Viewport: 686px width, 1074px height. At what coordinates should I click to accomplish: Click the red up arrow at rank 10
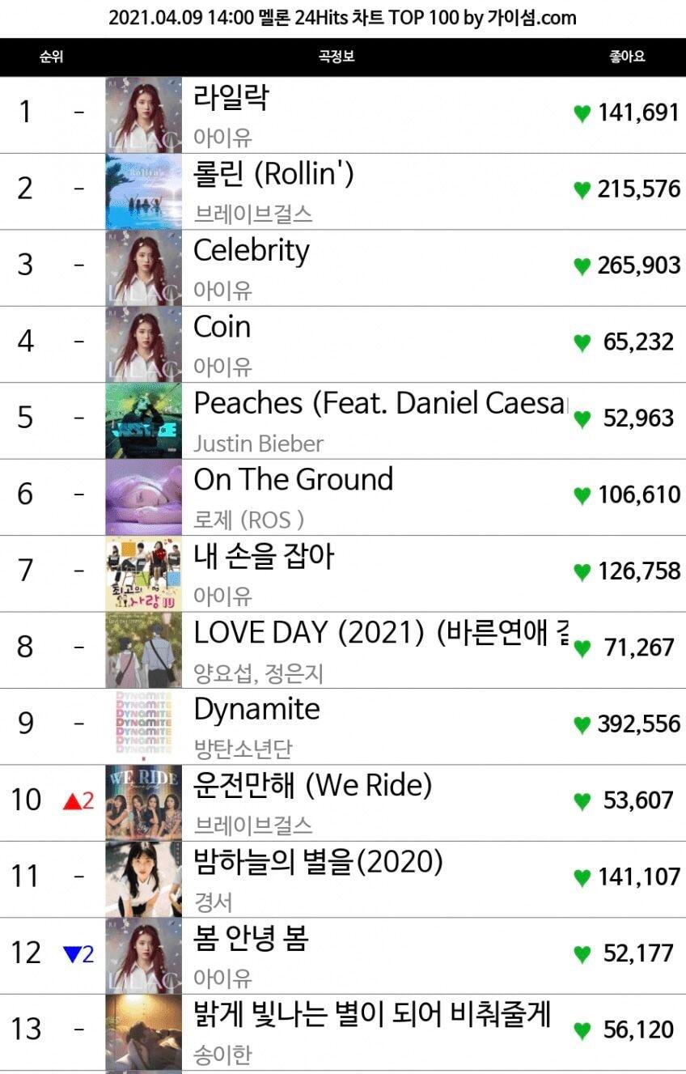pyautogui.click(x=73, y=801)
